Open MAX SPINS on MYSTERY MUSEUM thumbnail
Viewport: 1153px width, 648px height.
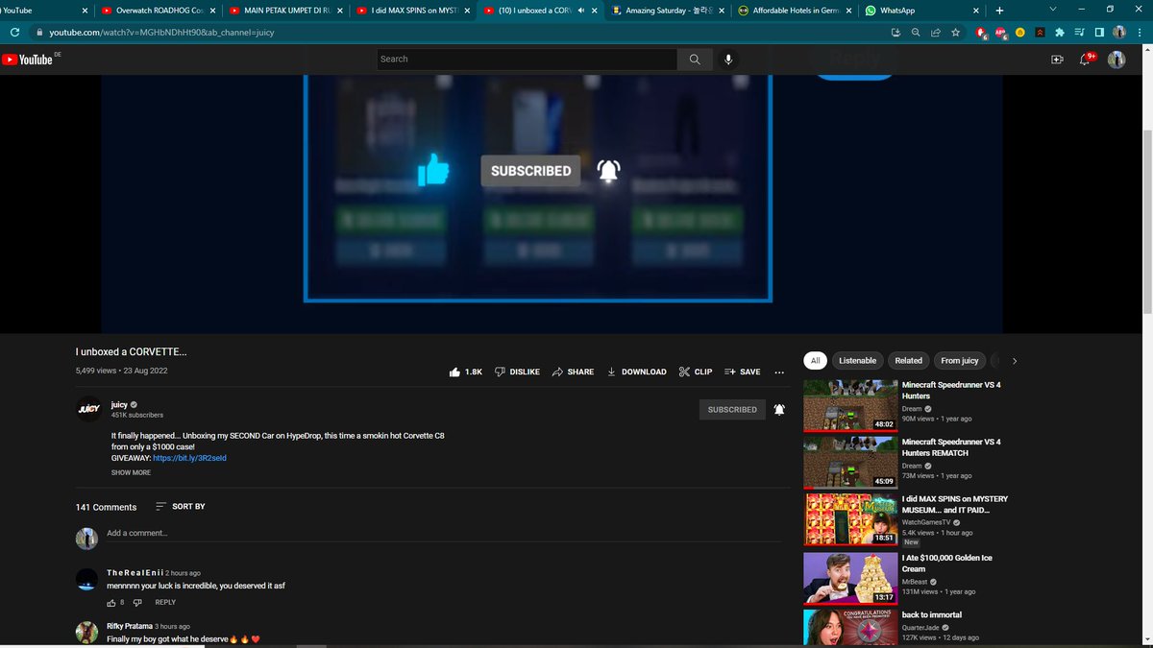850,520
